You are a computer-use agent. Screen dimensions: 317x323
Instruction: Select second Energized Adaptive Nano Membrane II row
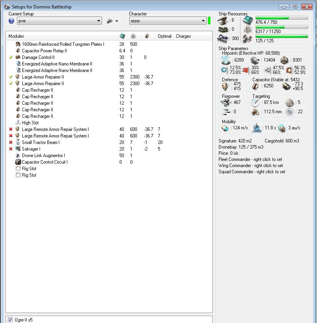point(109,70)
